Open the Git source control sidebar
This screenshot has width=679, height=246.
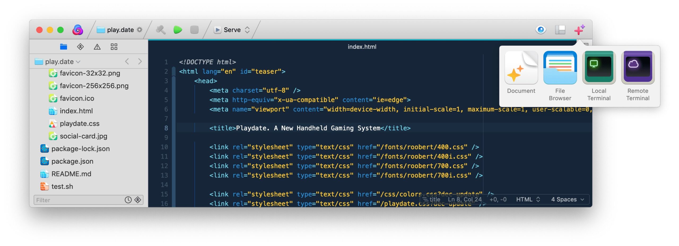[80, 47]
